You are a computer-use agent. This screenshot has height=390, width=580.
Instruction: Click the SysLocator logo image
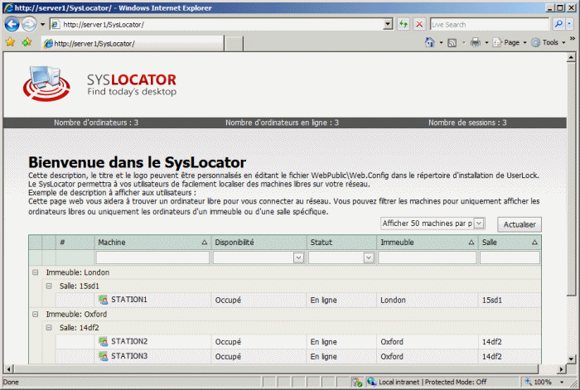(x=46, y=84)
